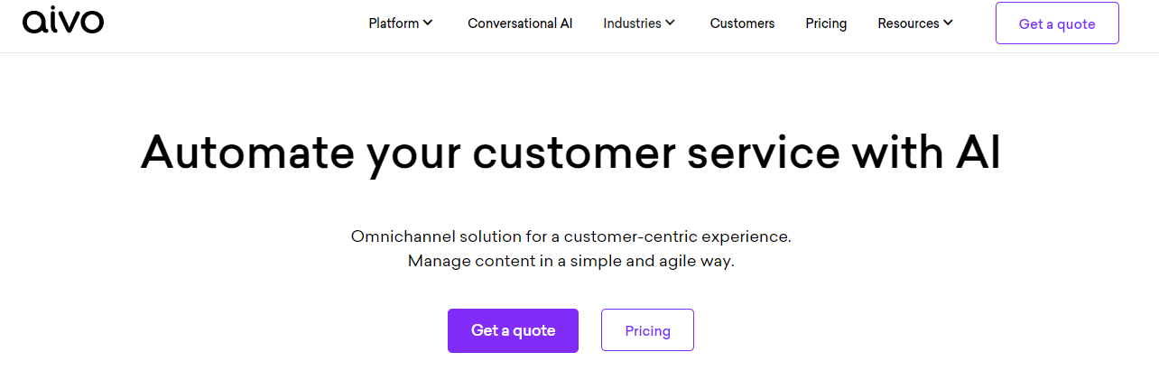Select the Industries nav label
1159x389 pixels.
point(632,23)
